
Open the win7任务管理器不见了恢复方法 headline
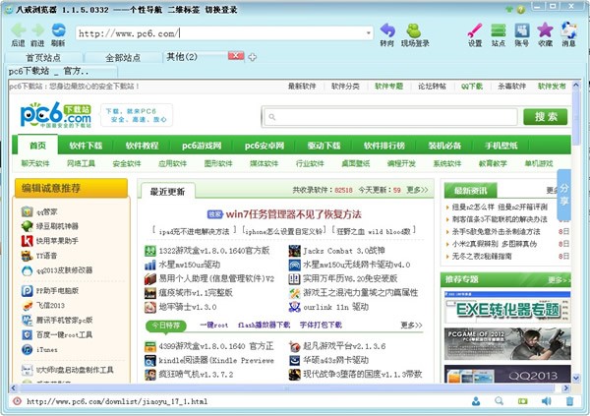pyautogui.click(x=293, y=214)
